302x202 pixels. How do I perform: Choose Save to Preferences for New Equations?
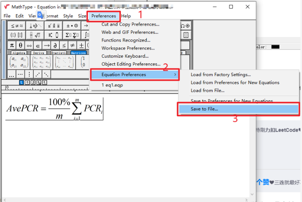click(x=232, y=101)
